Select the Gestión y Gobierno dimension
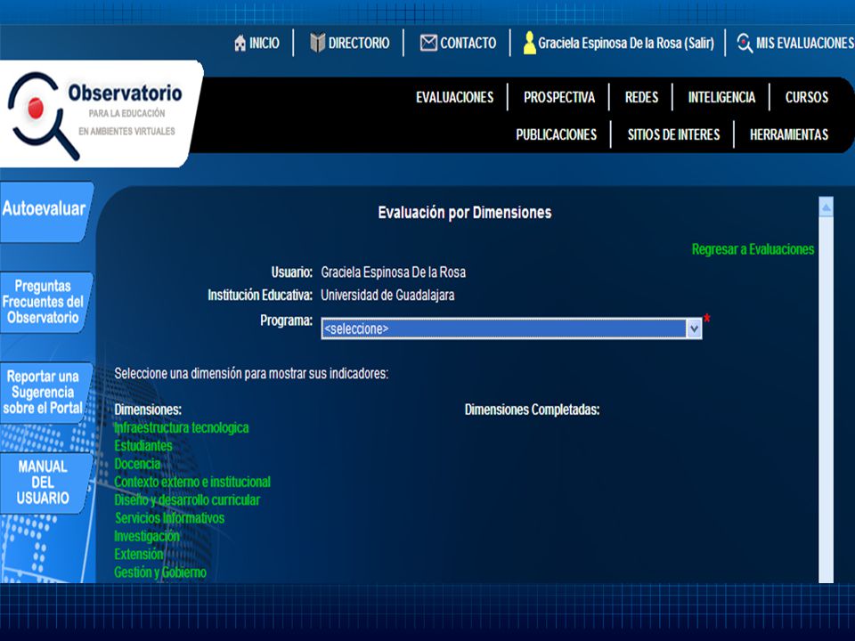Screen dimensions: 855x641 (x=160, y=572)
